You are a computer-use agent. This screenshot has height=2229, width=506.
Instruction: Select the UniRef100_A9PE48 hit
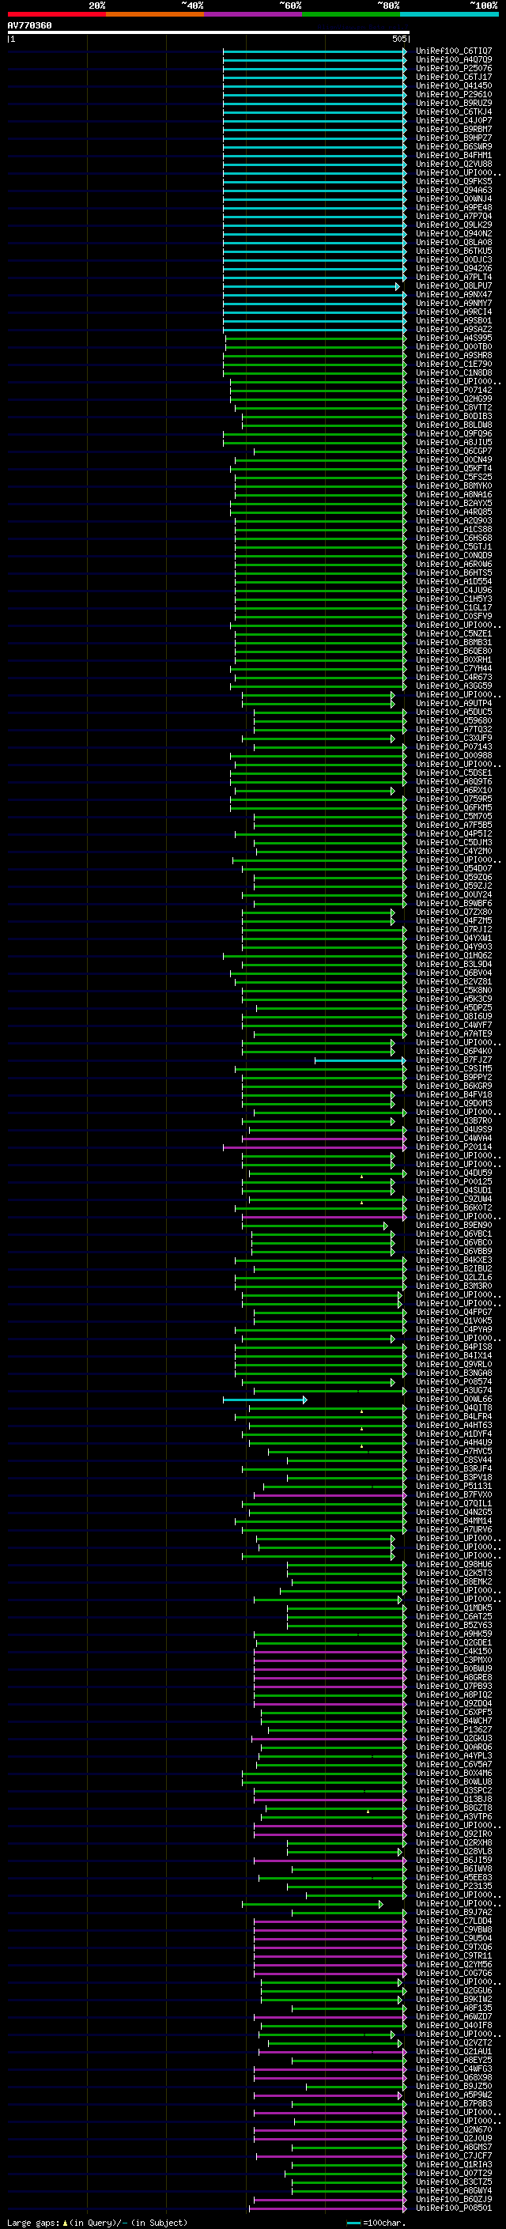(x=453, y=208)
